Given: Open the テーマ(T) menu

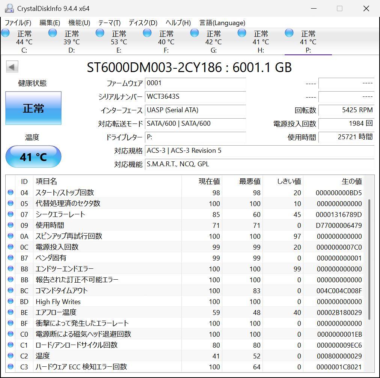Looking at the screenshot, I should (109, 23).
